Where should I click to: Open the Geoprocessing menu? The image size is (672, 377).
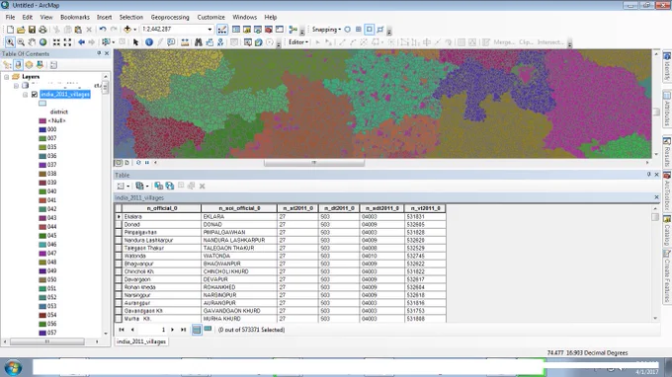click(170, 17)
